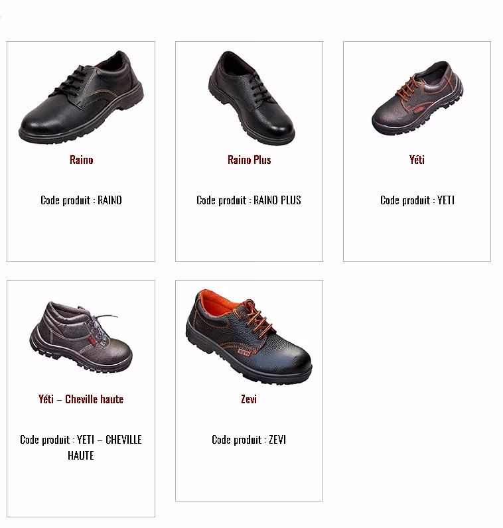Open the Raino Plus shoe image

point(251,98)
